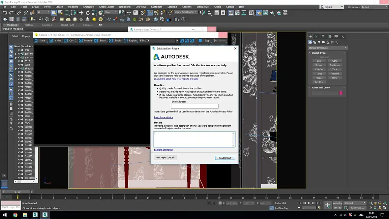
Task: Toggle visibility eye of object 3017
Action: tap(19, 61)
